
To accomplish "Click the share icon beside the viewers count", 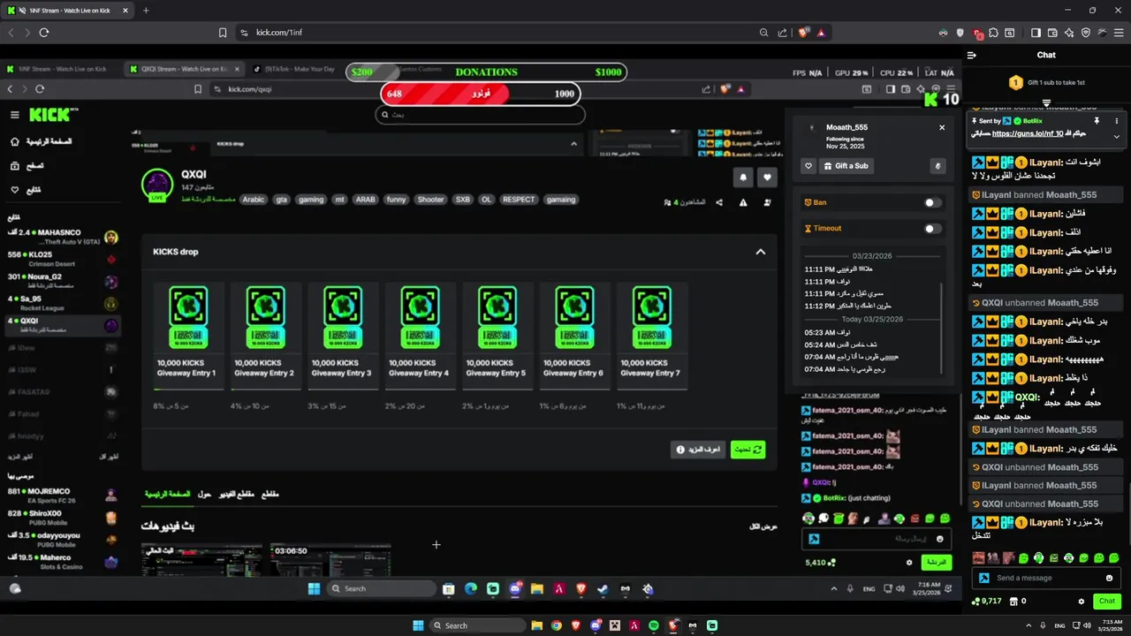I will tap(719, 202).
